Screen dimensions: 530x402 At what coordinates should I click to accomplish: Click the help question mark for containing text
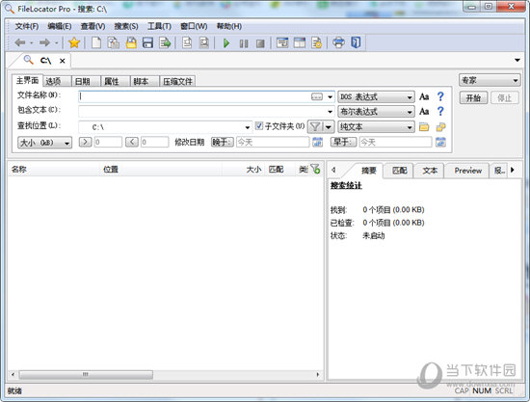coord(440,111)
